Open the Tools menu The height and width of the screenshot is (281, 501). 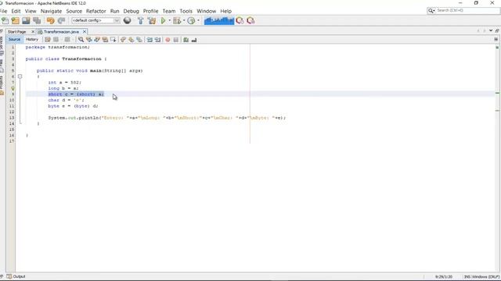pyautogui.click(x=186, y=11)
